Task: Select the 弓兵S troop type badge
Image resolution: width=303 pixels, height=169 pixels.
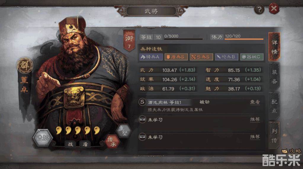Action: 201,57
